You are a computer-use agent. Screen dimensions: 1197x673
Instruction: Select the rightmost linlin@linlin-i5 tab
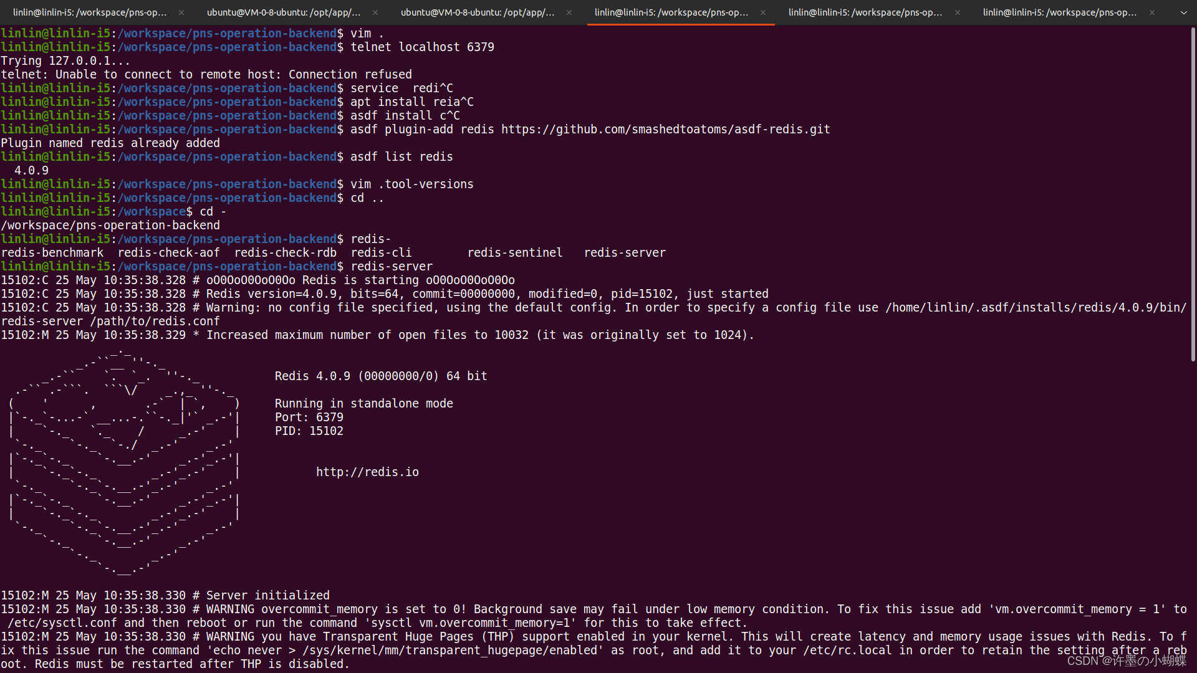click(1059, 12)
